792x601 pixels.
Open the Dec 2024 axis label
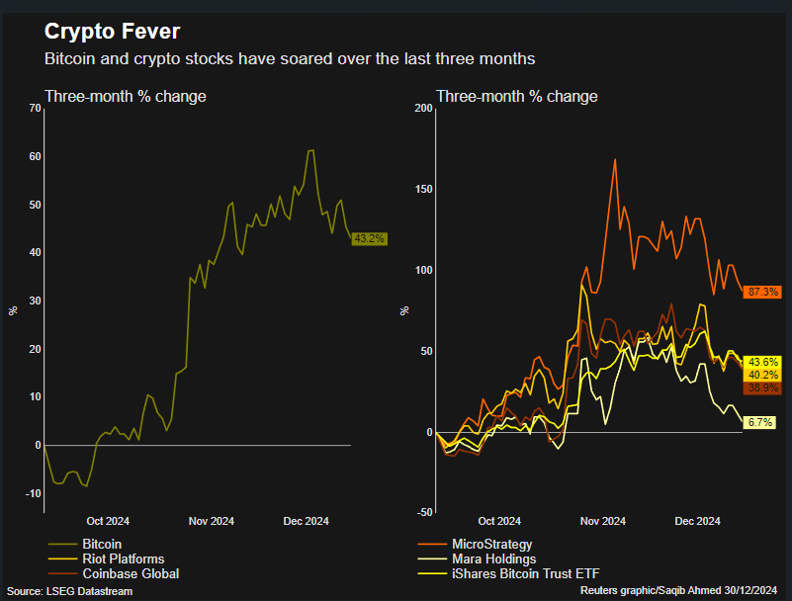(x=306, y=521)
